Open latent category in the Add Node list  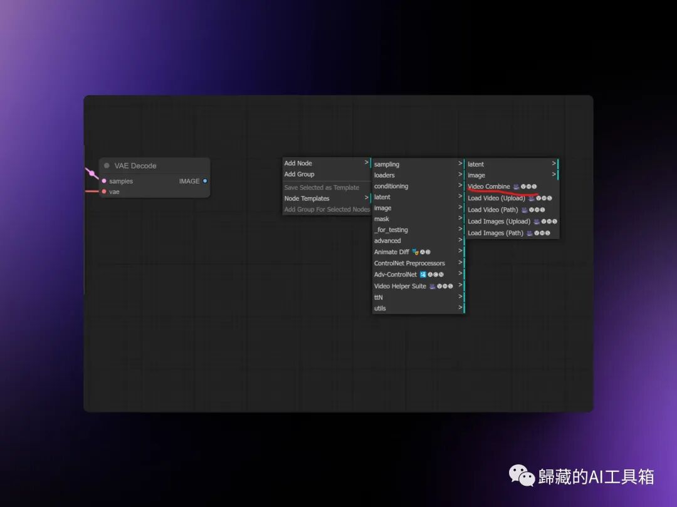(x=418, y=197)
